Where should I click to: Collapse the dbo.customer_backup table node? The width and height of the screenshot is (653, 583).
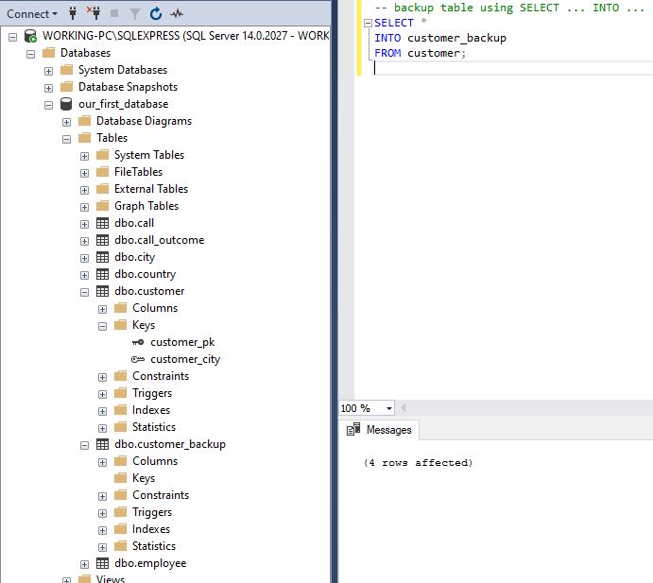tap(84, 446)
